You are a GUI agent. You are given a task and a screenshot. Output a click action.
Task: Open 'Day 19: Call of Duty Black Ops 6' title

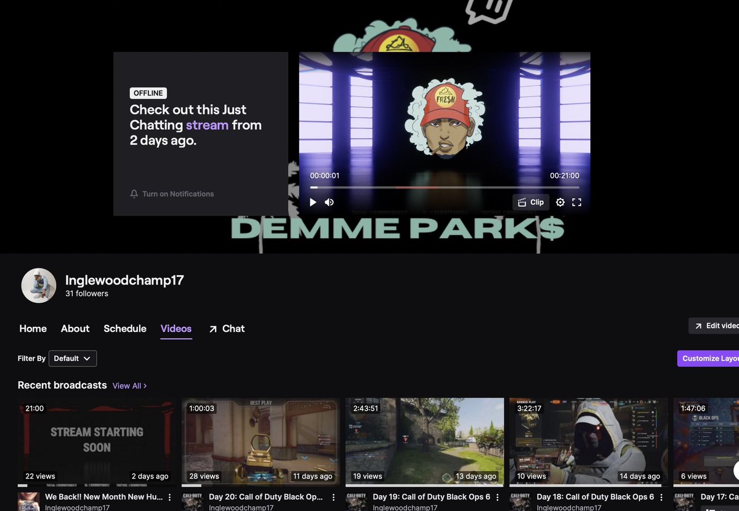[x=431, y=497]
